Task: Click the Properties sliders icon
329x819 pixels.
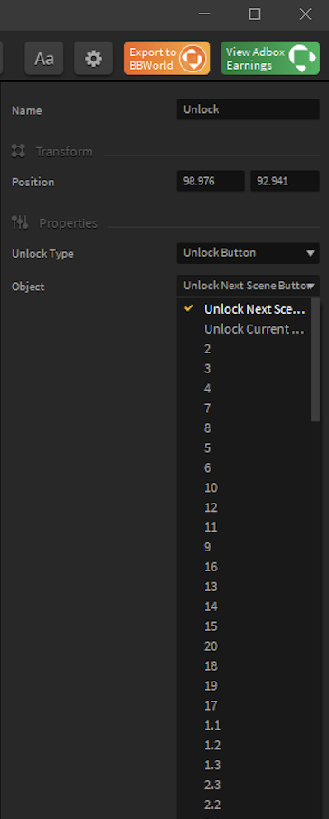Action: (x=20, y=223)
